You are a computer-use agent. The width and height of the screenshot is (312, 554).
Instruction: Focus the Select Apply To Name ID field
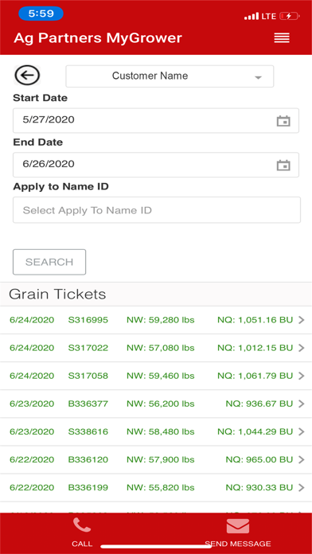(x=157, y=210)
